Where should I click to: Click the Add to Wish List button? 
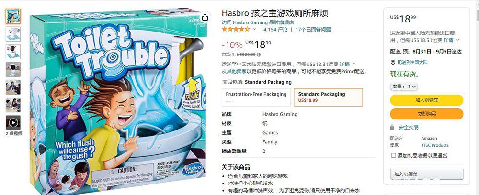(426, 174)
